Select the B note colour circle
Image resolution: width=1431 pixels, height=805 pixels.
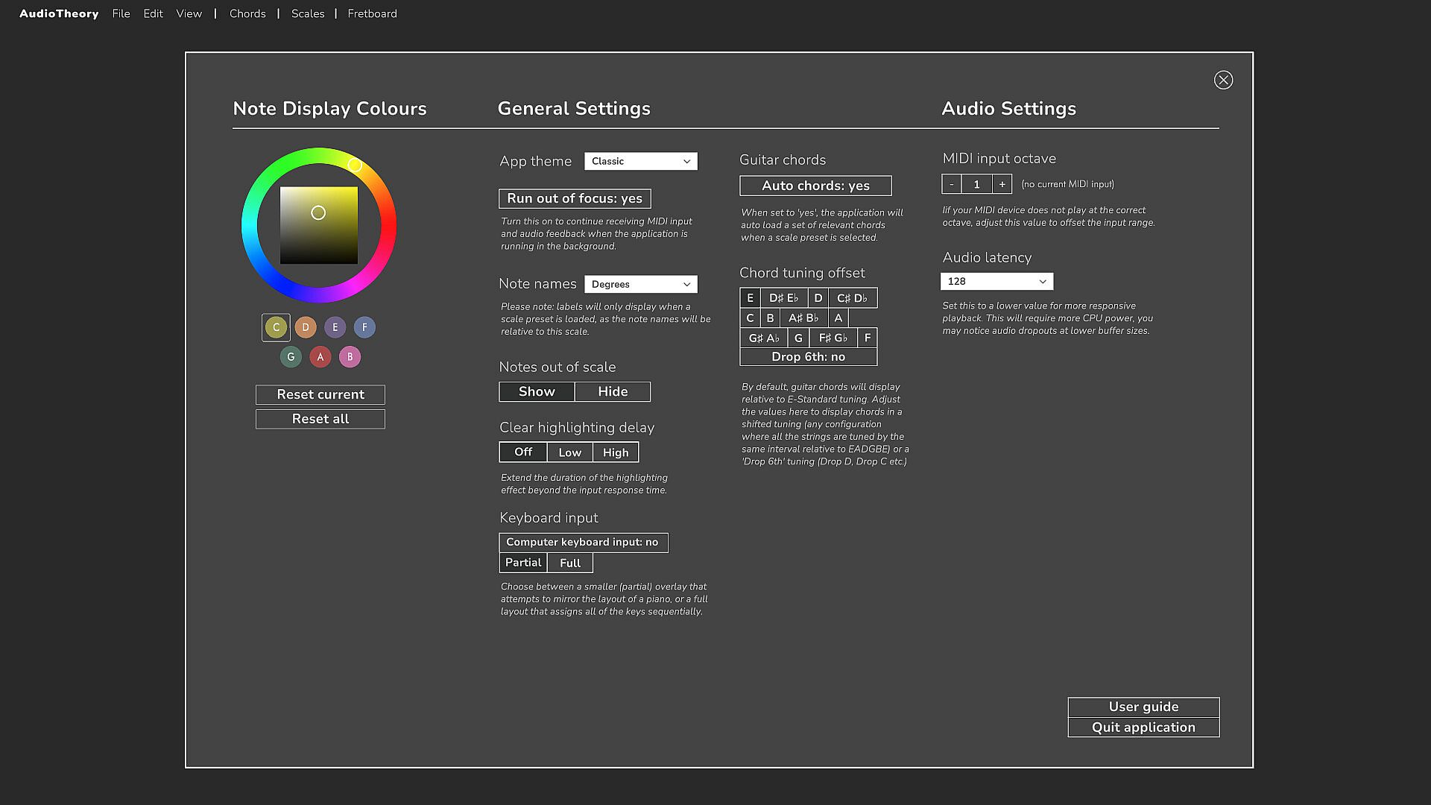(350, 357)
